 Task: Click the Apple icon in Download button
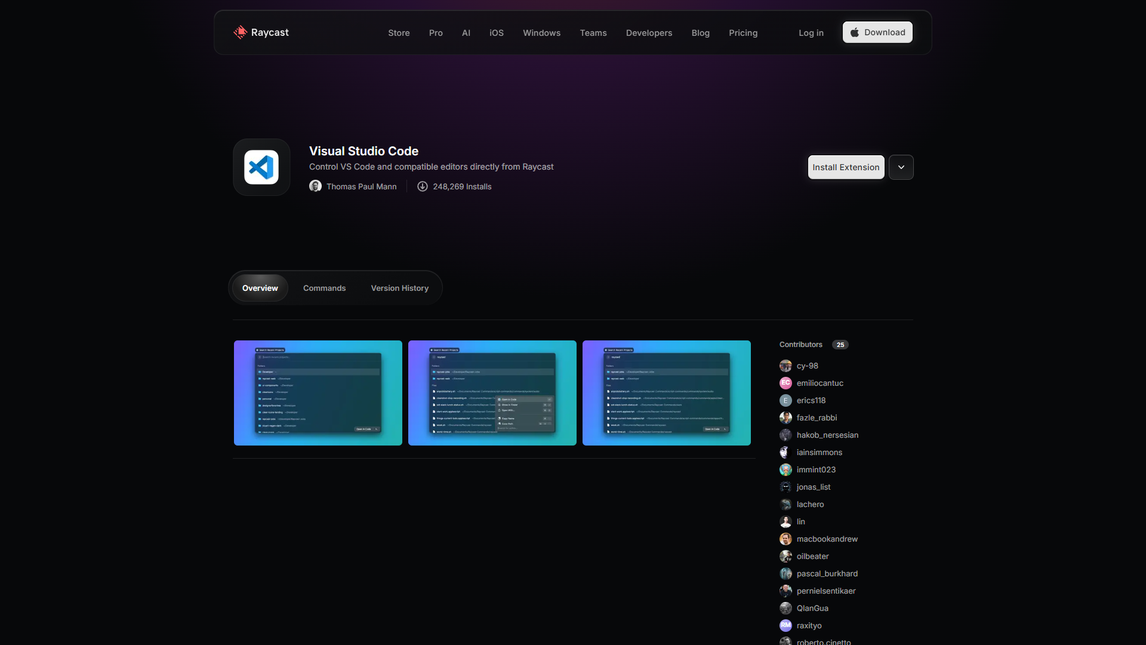(855, 32)
